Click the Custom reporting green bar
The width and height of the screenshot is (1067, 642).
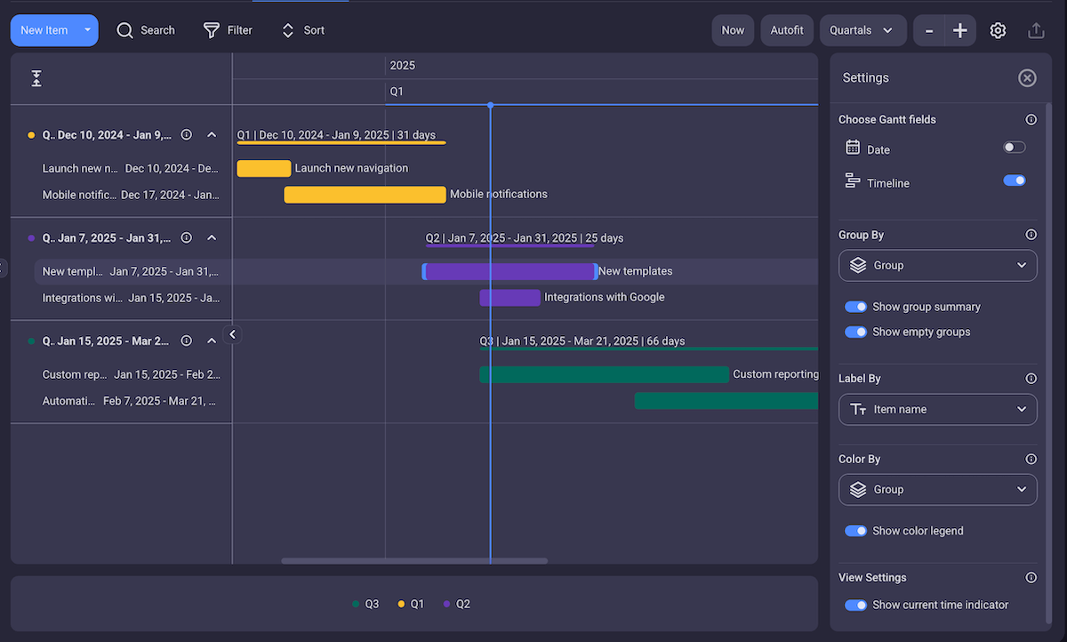tap(604, 374)
